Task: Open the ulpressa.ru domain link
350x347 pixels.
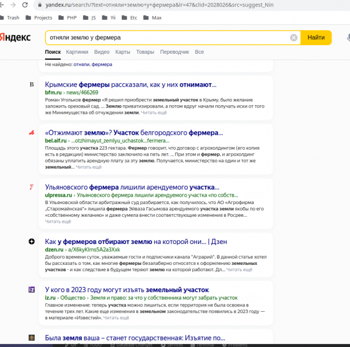Action: pos(58,195)
